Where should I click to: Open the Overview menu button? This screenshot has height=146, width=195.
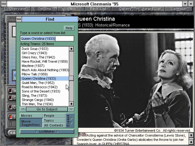18,9
